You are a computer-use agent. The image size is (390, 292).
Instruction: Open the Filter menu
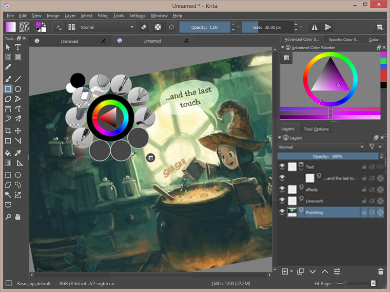(102, 16)
